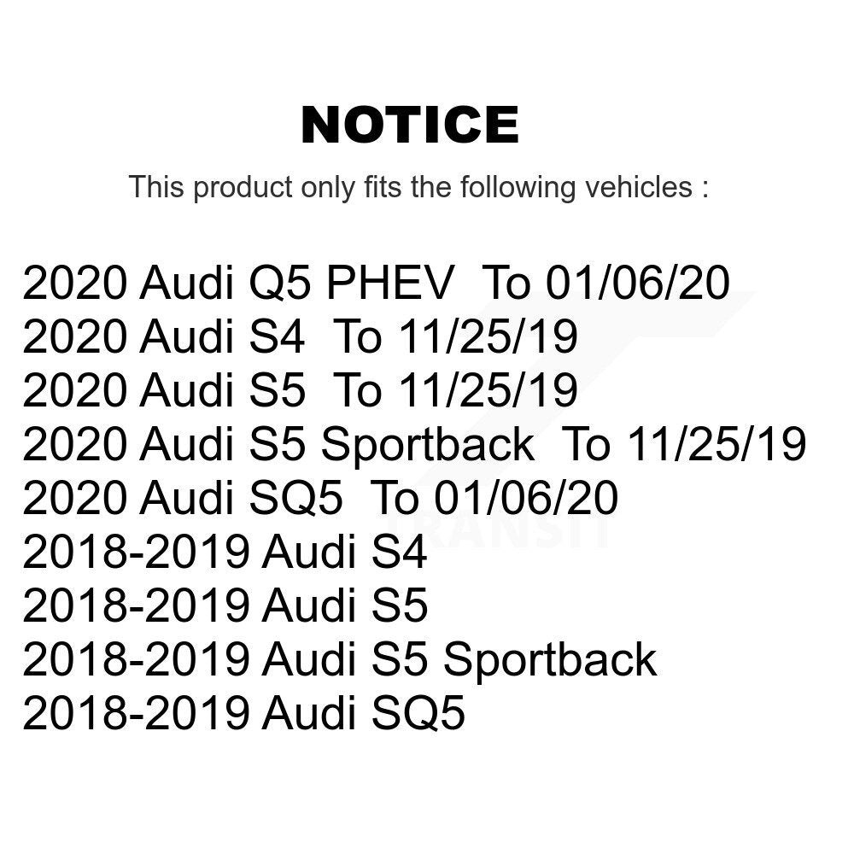The image size is (854, 854).
Task: Select the "This product only fits" subtitle
Action: (418, 186)
